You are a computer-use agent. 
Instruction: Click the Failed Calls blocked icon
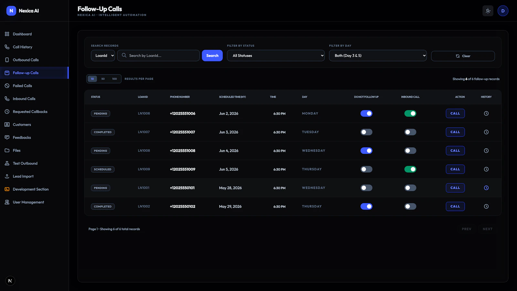click(x=7, y=86)
